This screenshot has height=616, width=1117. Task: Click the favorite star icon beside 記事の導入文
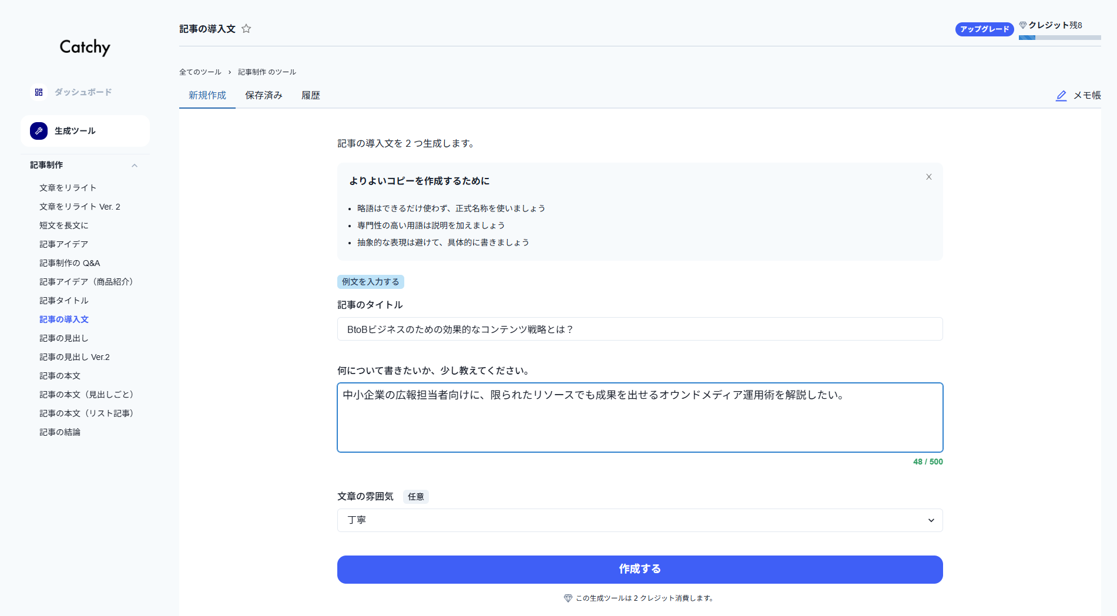(246, 29)
